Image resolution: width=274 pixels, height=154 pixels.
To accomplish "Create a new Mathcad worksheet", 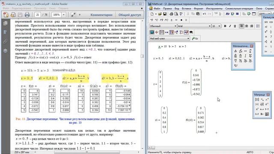I will [x=152, y=14].
